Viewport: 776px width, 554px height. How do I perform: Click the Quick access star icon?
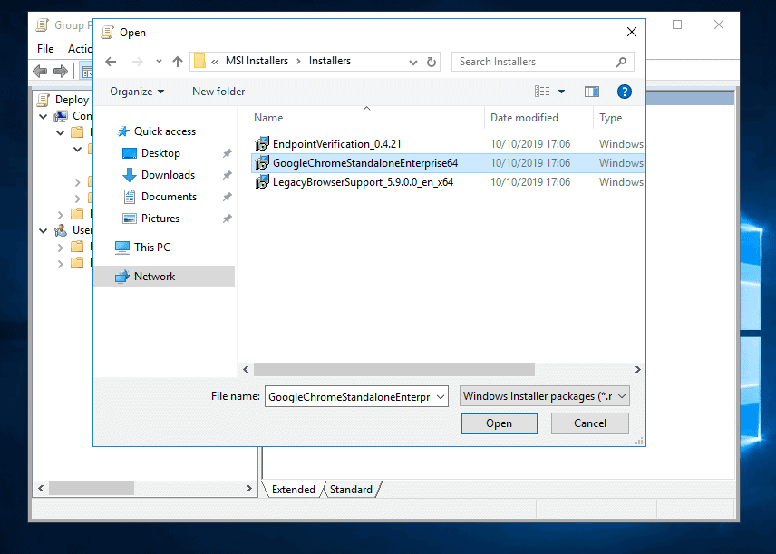tap(123, 131)
